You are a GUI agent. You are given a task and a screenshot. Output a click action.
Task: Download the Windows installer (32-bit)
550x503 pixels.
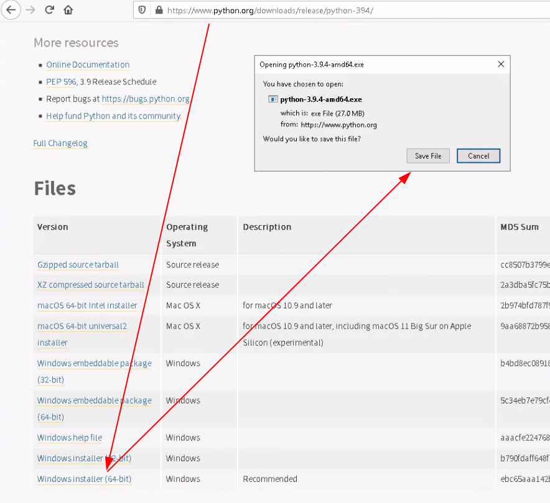click(84, 458)
